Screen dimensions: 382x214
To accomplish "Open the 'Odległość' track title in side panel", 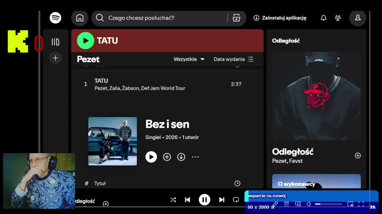I will (293, 152).
